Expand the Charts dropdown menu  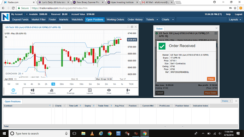pyautogui.click(x=168, y=19)
